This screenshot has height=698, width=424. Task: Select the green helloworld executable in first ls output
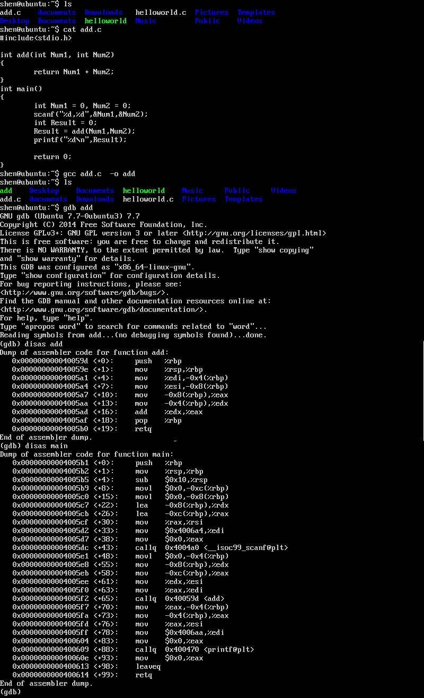(105, 21)
